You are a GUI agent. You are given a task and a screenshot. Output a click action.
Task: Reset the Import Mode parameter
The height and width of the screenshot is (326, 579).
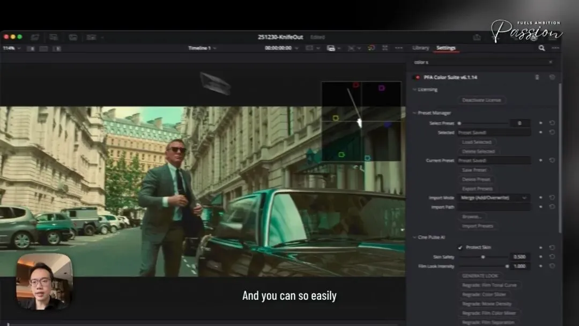click(552, 197)
